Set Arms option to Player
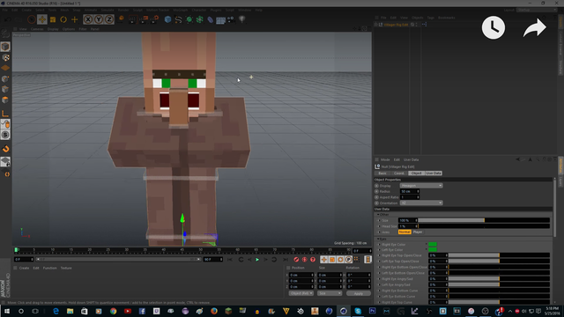The width and height of the screenshot is (564, 317). (418, 232)
